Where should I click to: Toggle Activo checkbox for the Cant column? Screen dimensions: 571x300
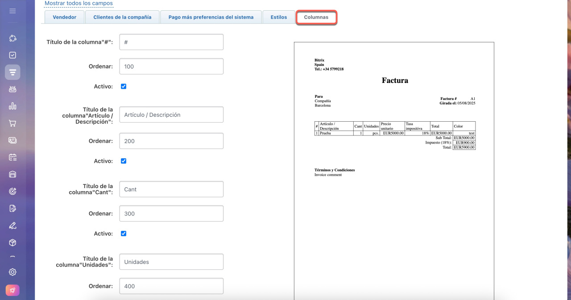[x=124, y=234]
